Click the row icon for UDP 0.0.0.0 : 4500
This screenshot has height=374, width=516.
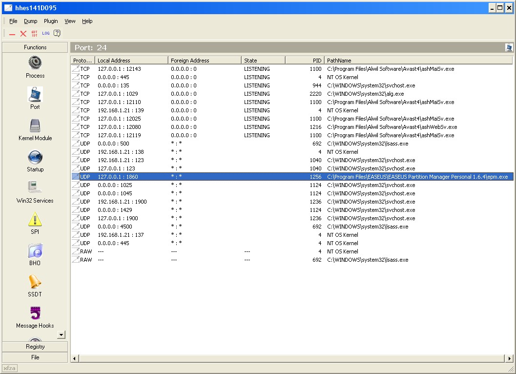[x=76, y=226]
